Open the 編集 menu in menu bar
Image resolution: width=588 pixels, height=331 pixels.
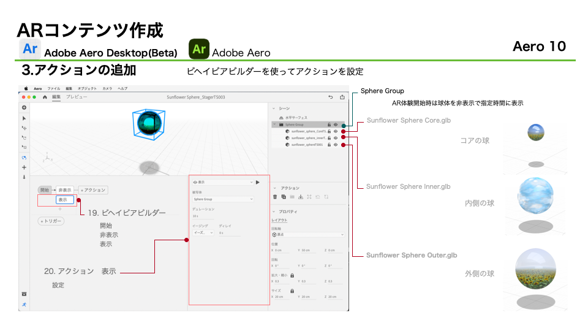(x=69, y=88)
